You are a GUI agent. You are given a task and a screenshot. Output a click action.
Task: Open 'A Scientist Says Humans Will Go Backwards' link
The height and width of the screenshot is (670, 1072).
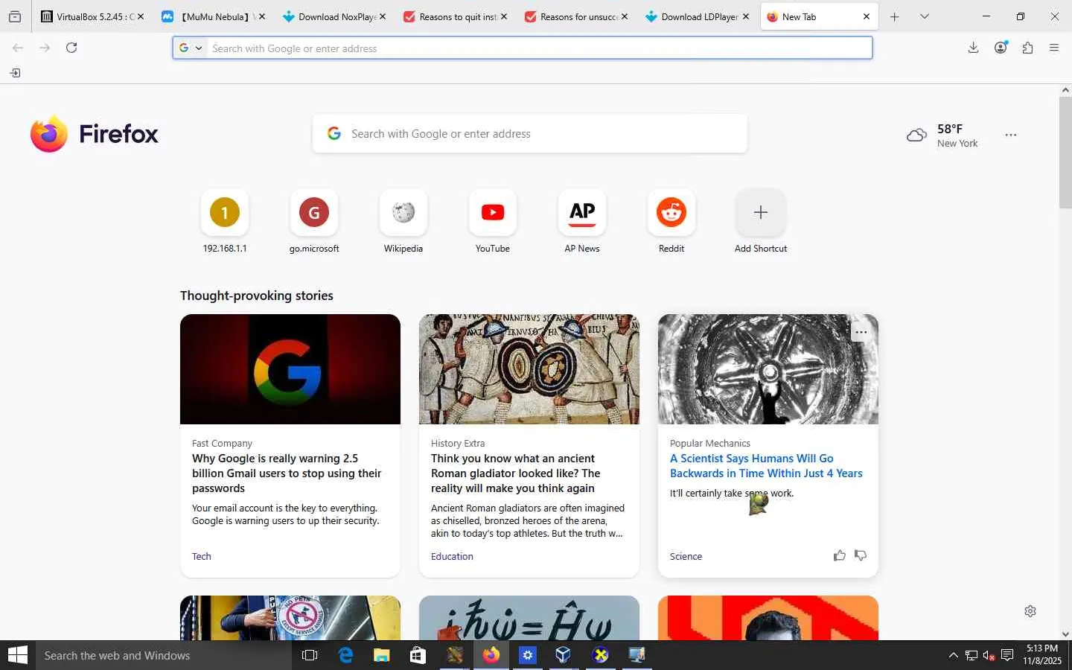point(766,466)
